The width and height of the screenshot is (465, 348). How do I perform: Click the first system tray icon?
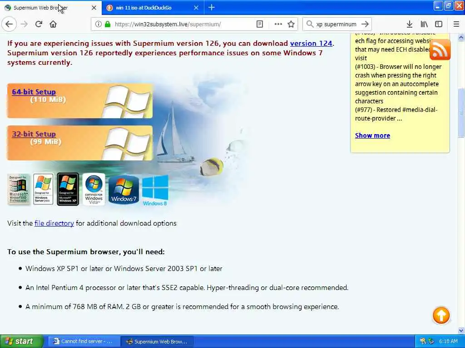point(423,342)
